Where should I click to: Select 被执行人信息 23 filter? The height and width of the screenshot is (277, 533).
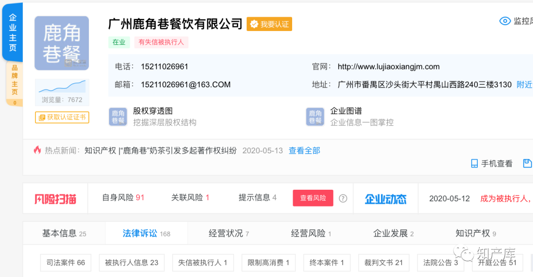(132, 263)
